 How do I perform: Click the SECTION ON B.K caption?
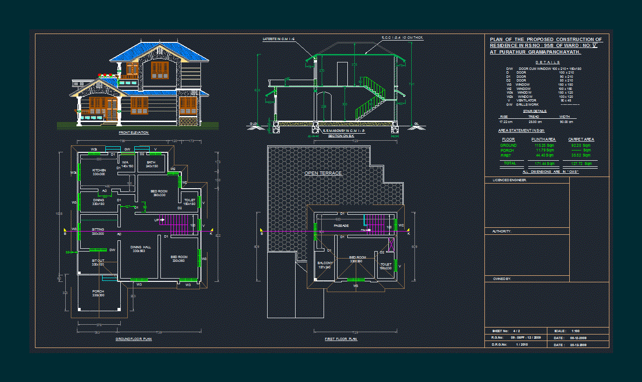pos(341,136)
